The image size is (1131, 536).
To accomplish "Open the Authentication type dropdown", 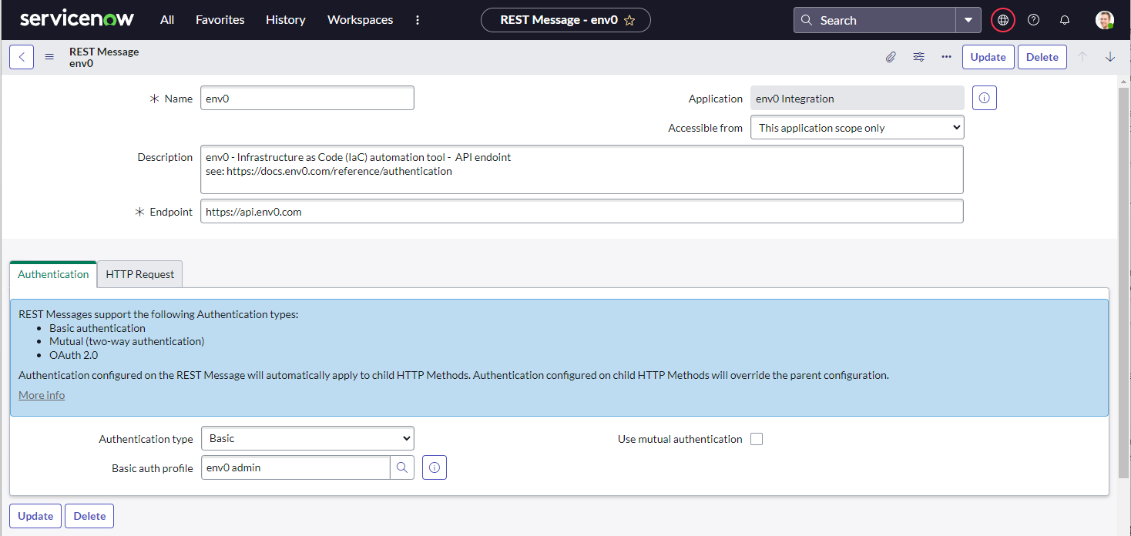I will (307, 438).
